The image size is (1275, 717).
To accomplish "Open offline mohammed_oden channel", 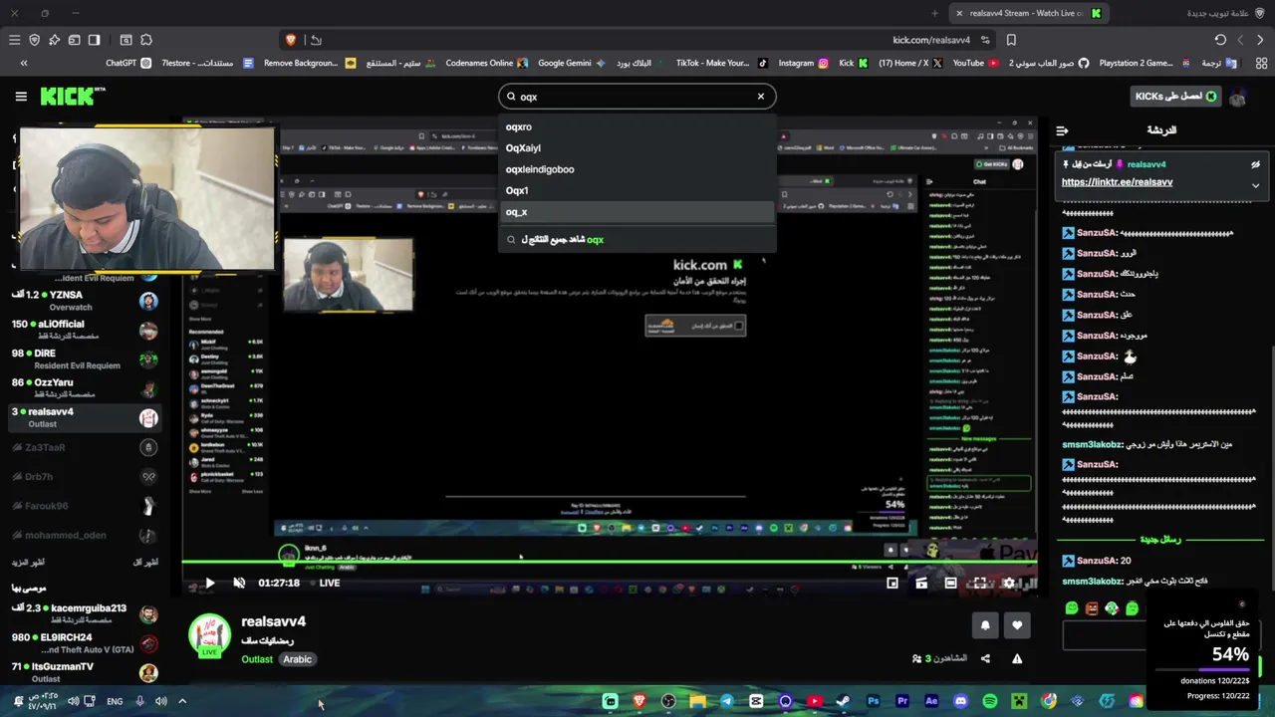I will pyautogui.click(x=84, y=535).
